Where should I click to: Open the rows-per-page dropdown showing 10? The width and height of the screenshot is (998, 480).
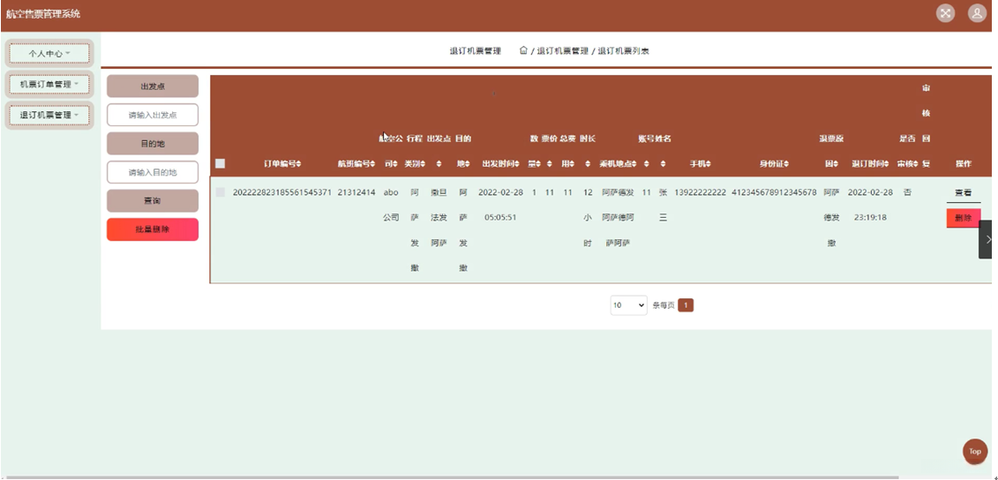[629, 305]
